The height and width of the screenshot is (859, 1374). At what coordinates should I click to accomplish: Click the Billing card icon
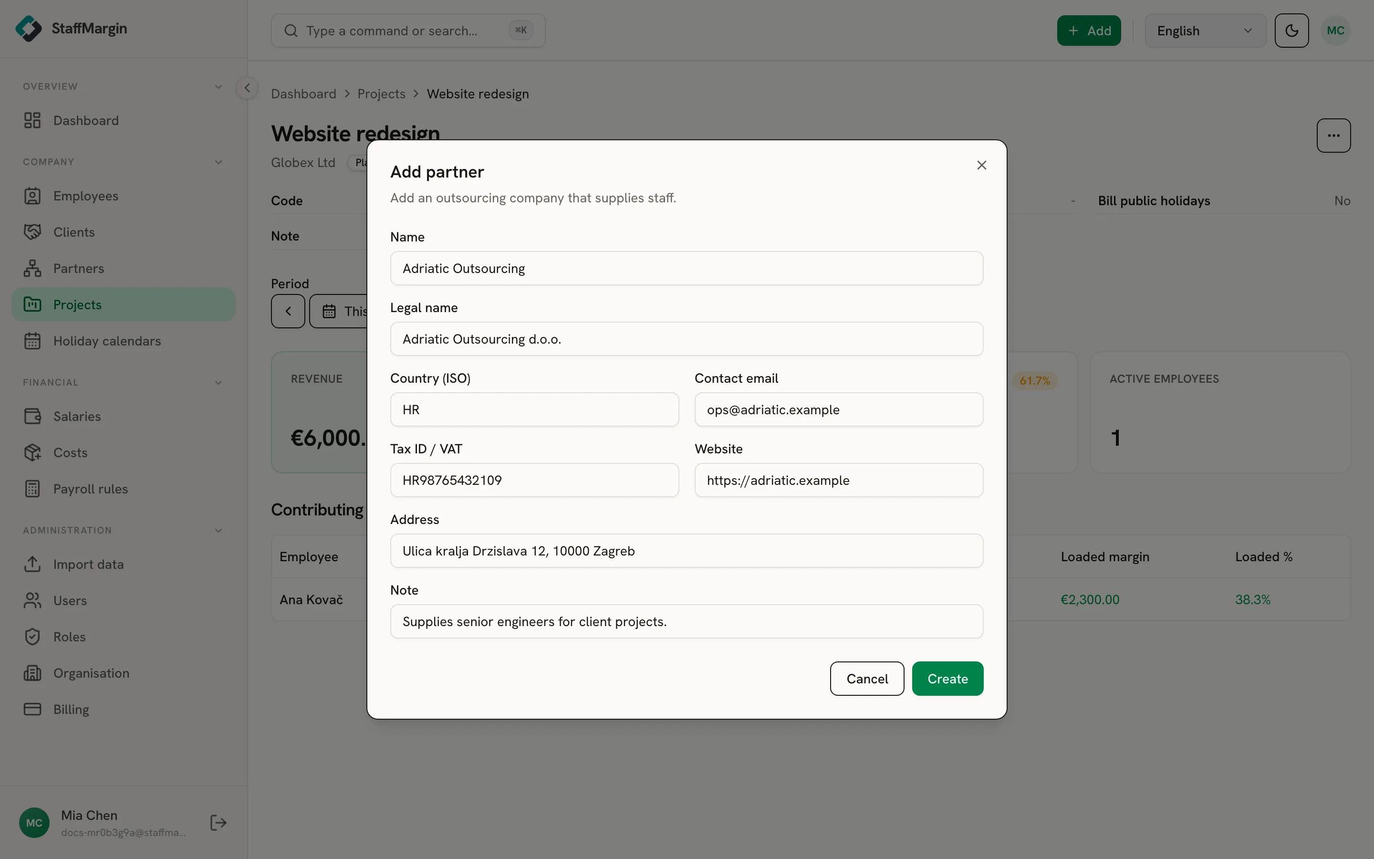pyautogui.click(x=32, y=710)
